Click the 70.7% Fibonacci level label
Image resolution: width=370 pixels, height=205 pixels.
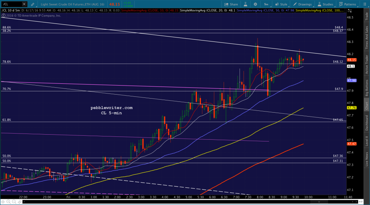coord(7,89)
